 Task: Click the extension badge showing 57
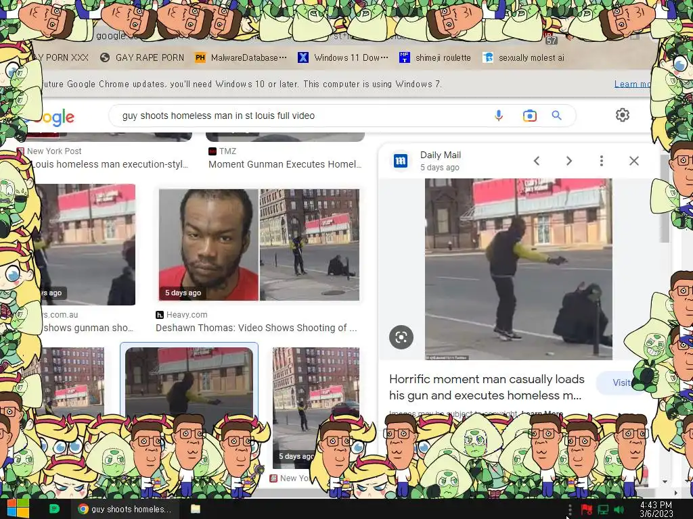tap(551, 40)
